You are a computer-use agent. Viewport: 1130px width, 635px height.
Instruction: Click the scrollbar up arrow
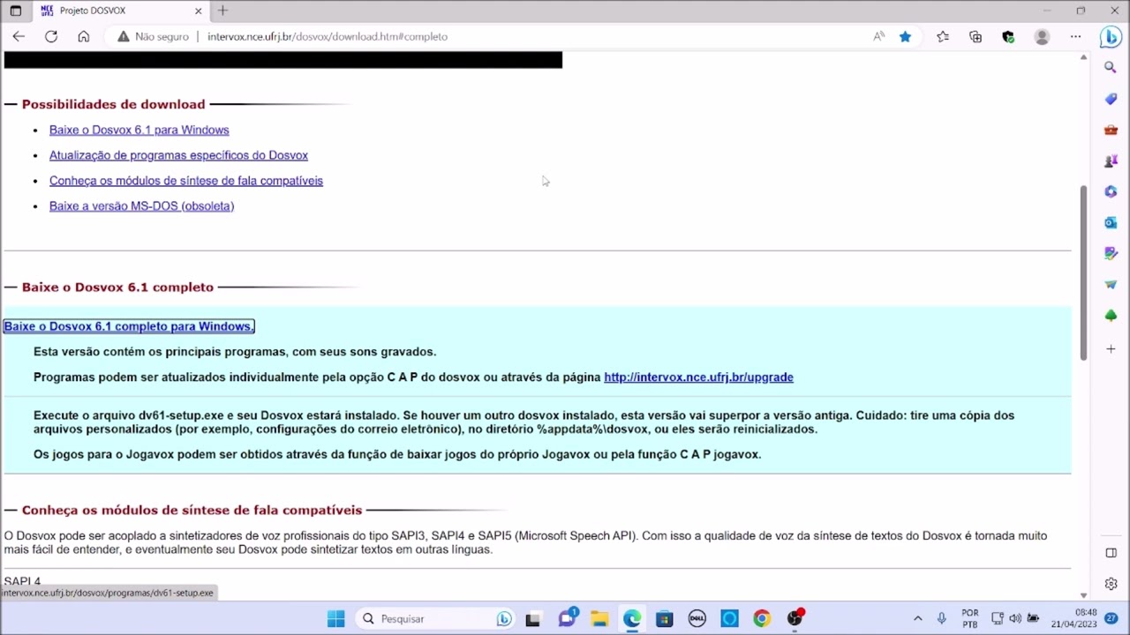point(1083,57)
